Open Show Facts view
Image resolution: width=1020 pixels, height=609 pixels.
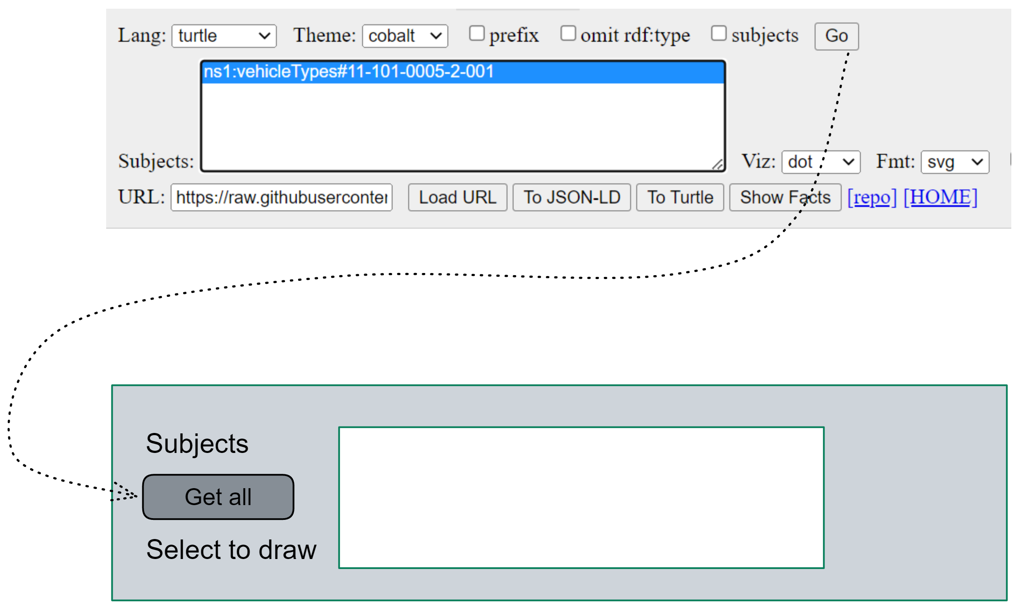[785, 197]
